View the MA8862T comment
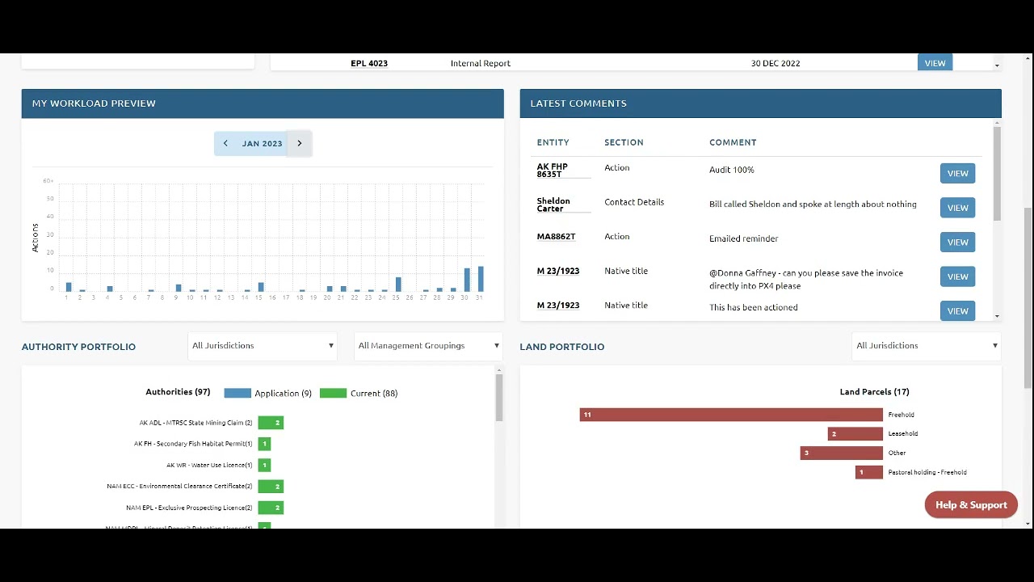Viewport: 1034px width, 582px height. (x=957, y=242)
